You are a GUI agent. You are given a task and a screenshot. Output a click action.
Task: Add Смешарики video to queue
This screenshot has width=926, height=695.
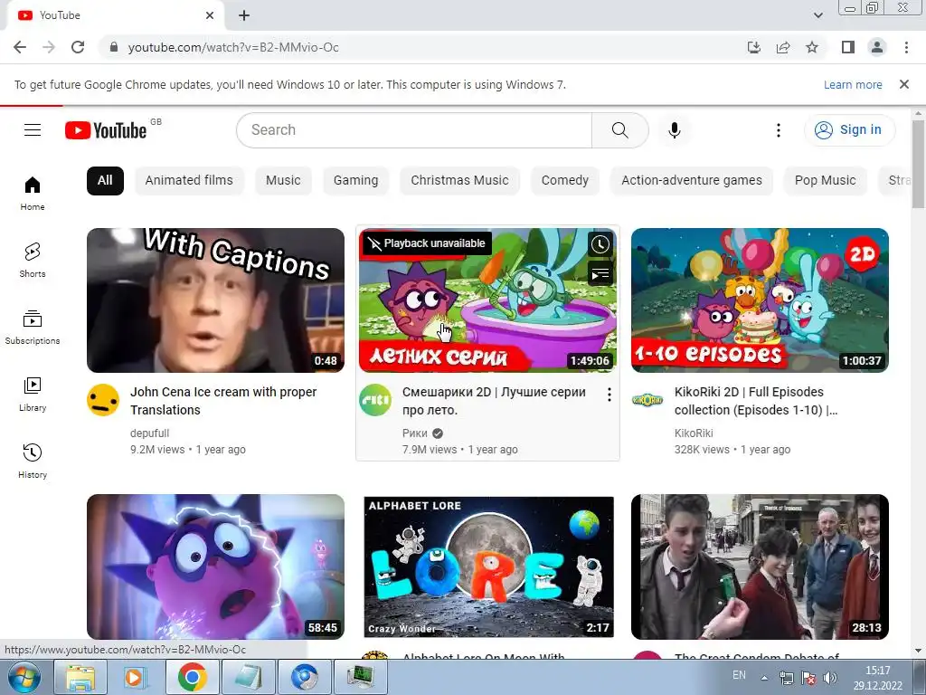[x=600, y=273]
